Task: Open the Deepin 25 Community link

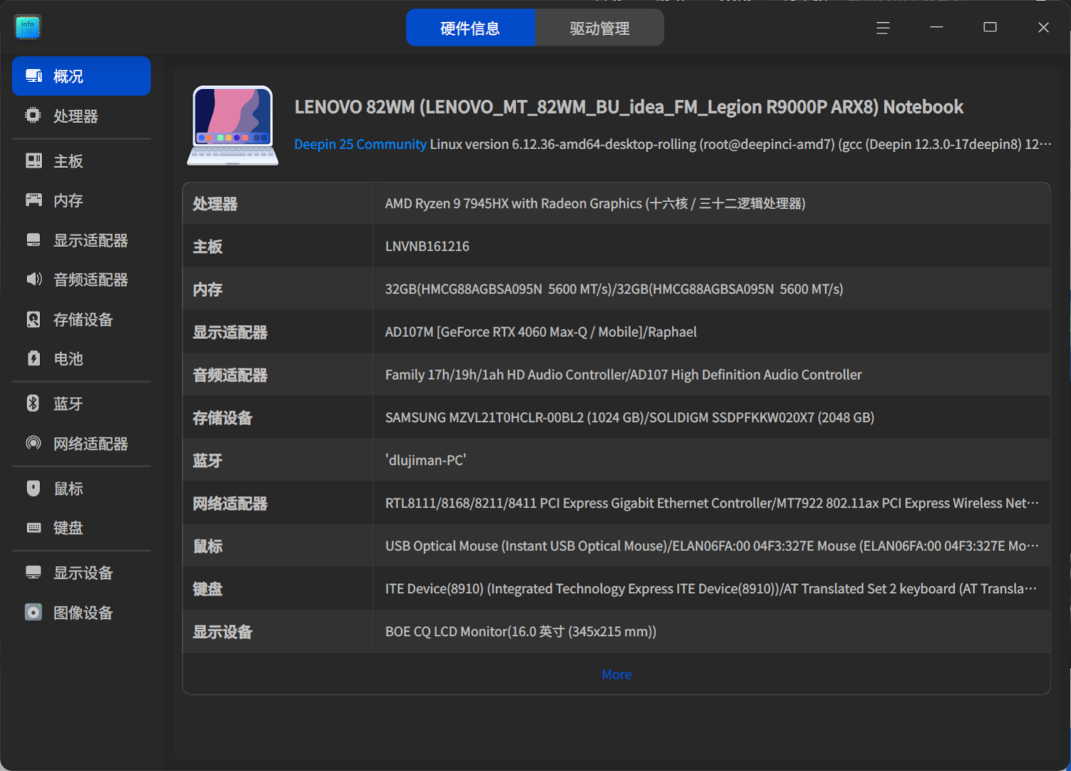Action: tap(361, 144)
